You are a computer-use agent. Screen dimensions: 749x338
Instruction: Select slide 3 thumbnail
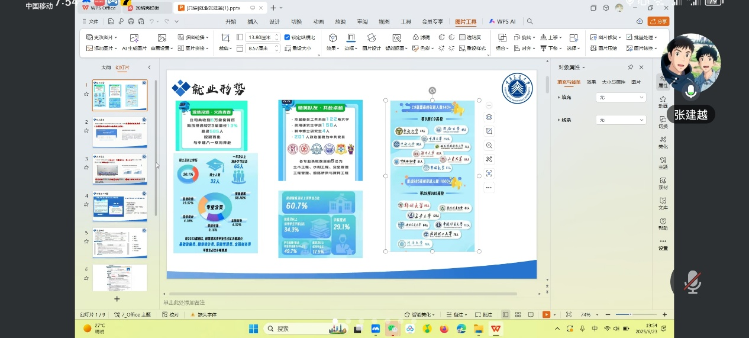click(x=120, y=169)
